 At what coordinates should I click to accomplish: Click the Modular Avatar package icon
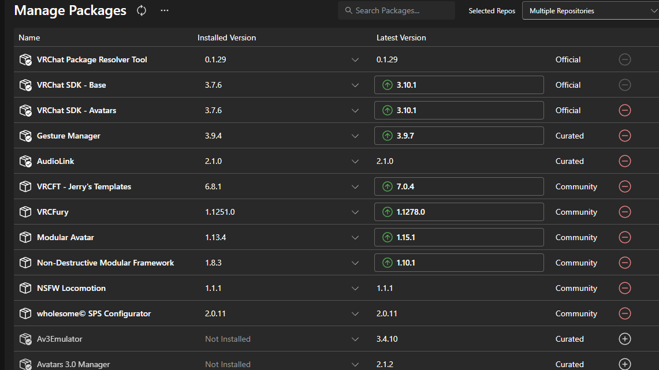pos(25,237)
